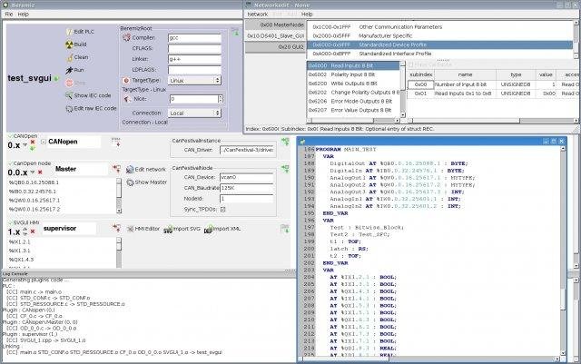The width and height of the screenshot is (581, 364).
Task: Click the Nice parameter icon
Action: click(x=127, y=99)
